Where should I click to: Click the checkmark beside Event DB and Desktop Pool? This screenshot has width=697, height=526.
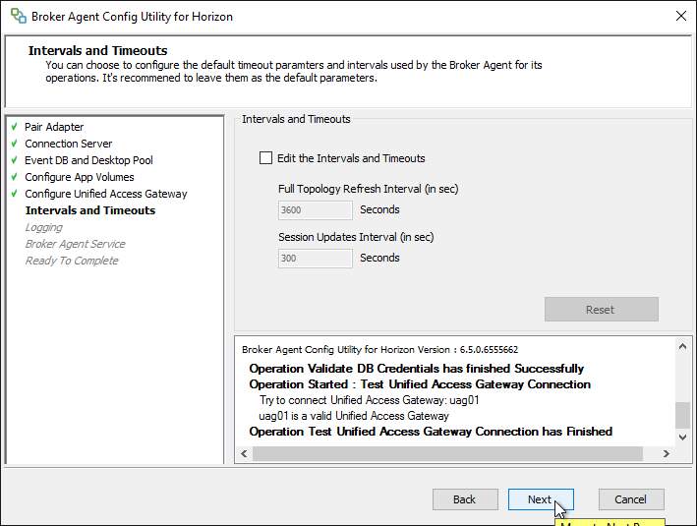(14, 160)
